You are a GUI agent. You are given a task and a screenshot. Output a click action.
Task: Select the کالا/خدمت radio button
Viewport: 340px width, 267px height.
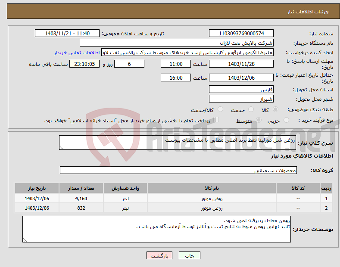tap(220, 109)
